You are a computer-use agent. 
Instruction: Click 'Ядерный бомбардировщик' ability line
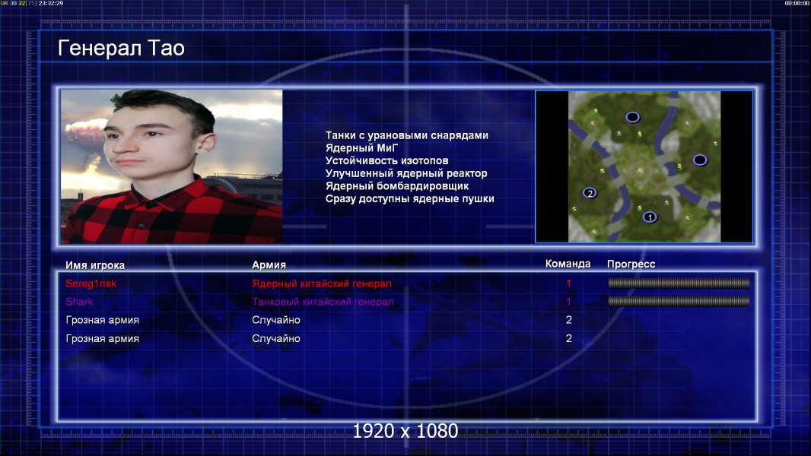coord(397,186)
